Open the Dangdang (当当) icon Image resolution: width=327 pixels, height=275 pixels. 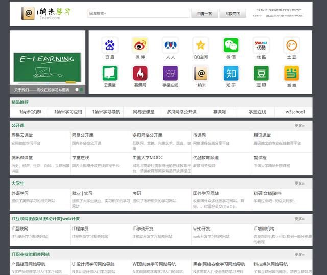coord(291,73)
